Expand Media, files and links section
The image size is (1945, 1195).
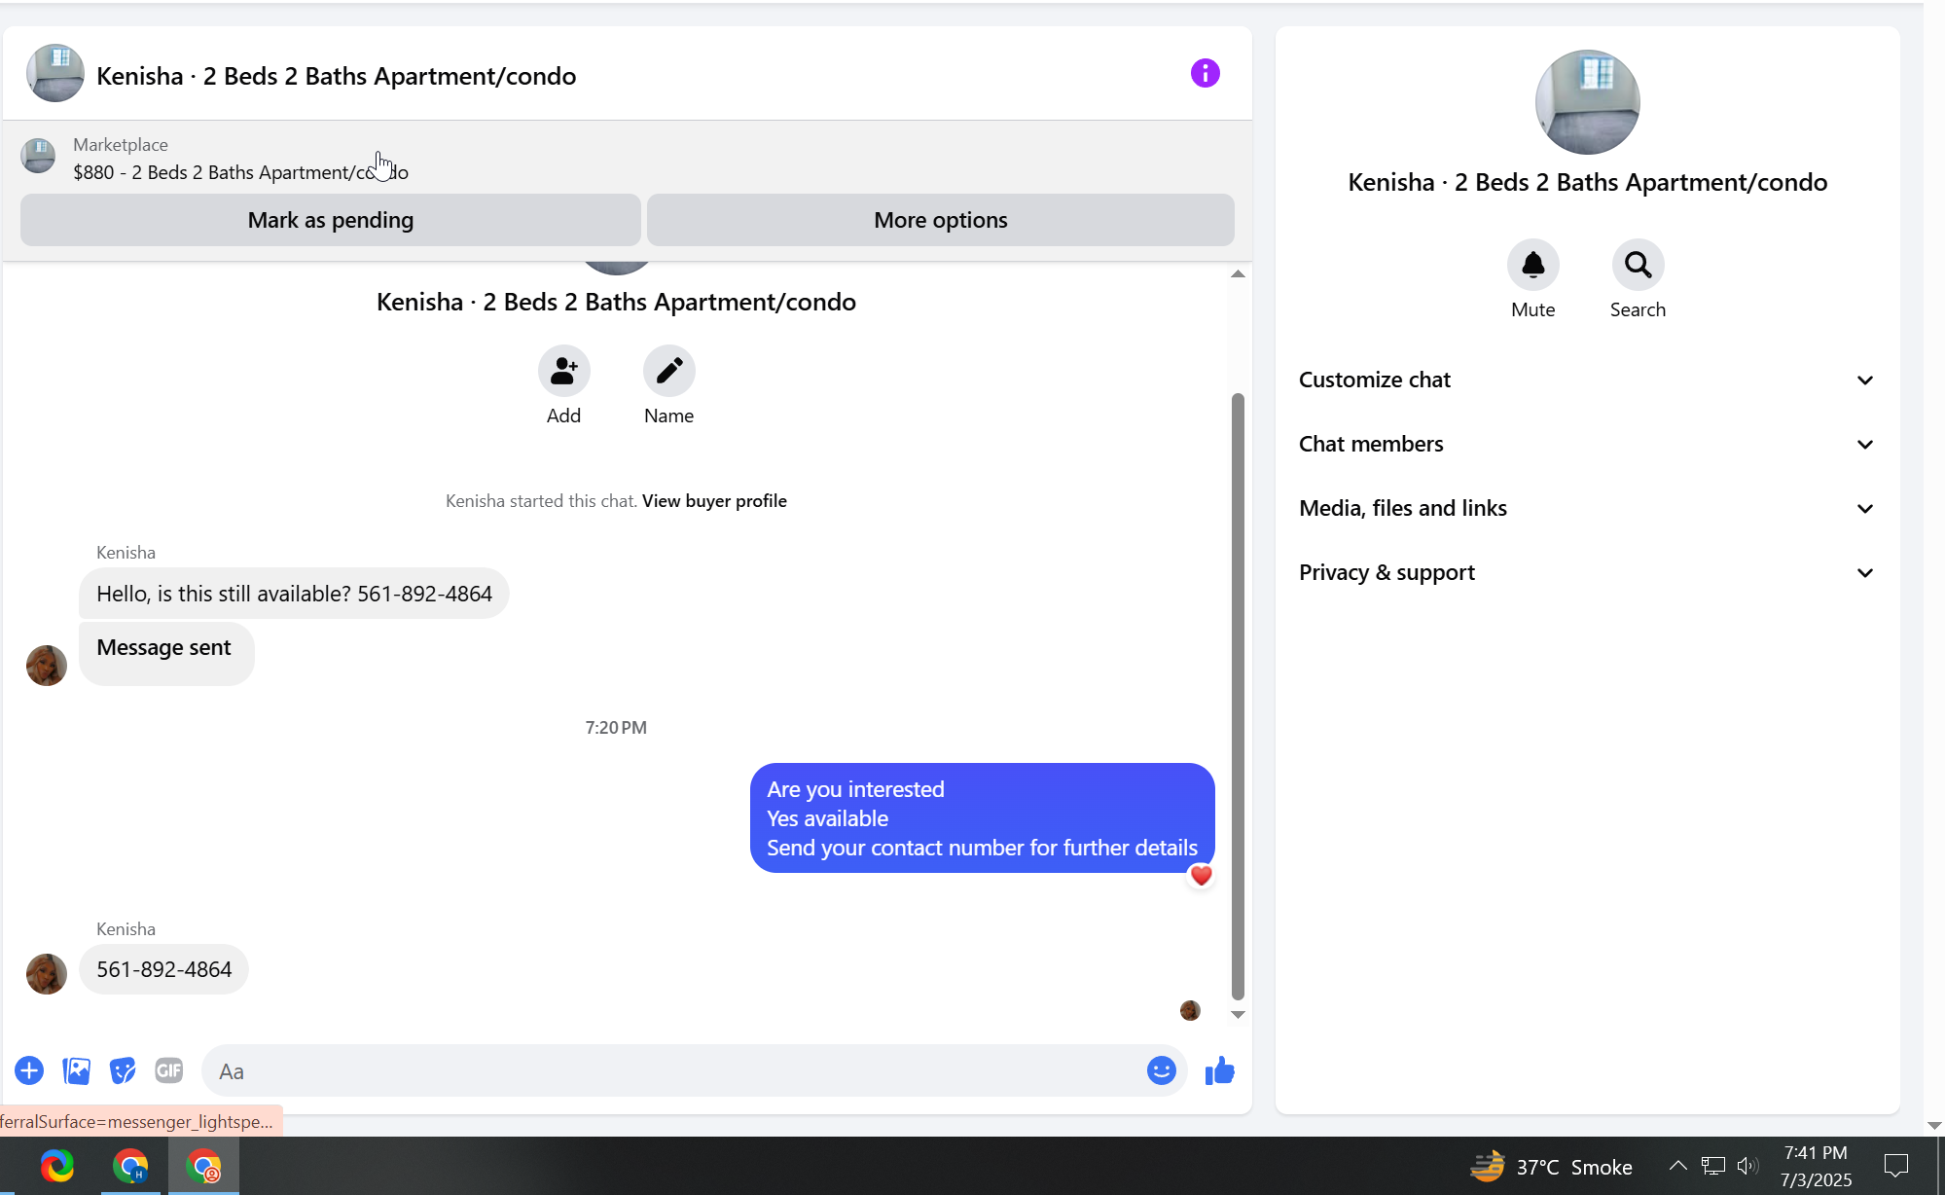pyautogui.click(x=1586, y=508)
